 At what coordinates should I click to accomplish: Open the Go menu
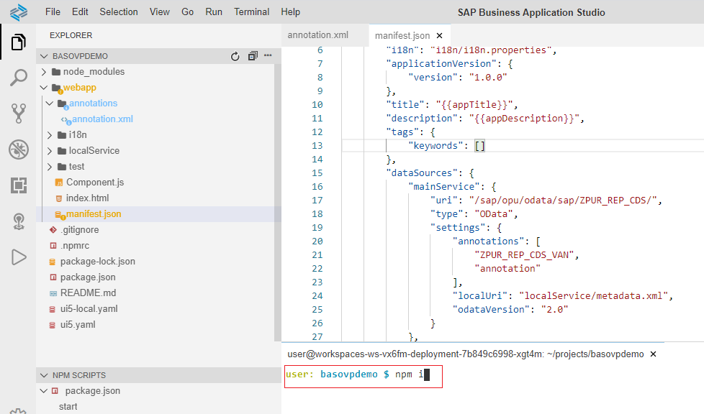pyautogui.click(x=187, y=12)
